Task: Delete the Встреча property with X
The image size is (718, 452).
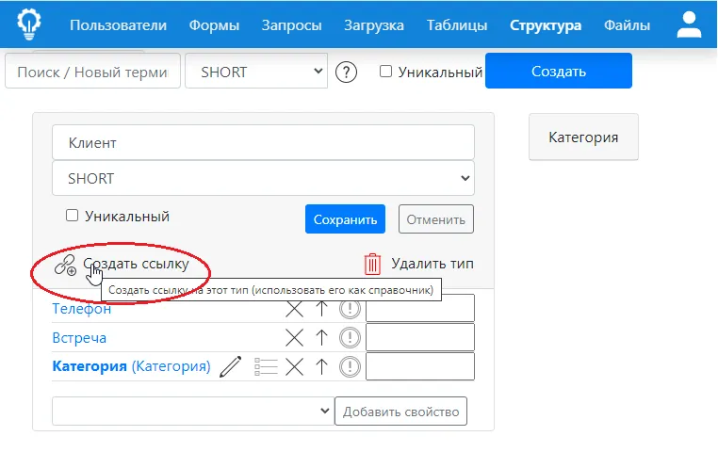Action: [294, 338]
